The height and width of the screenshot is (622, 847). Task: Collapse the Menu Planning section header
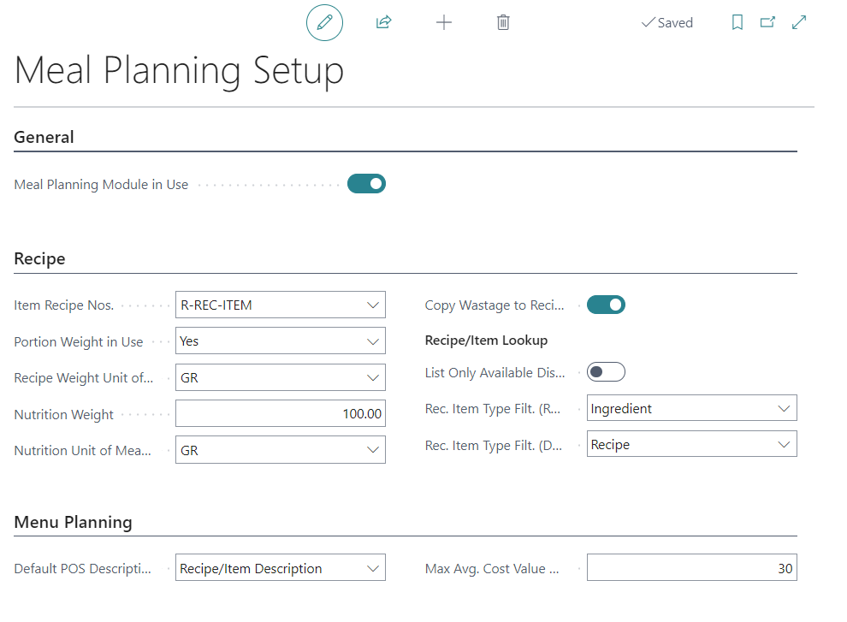point(74,522)
